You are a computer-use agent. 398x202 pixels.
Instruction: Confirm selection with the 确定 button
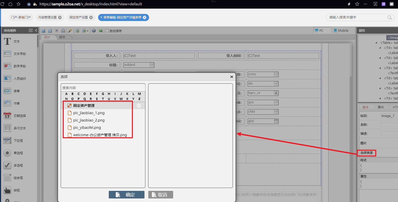(126, 195)
